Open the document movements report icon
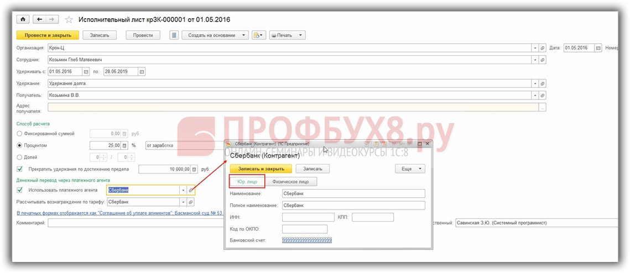This screenshot has height=273, width=630. (174, 35)
